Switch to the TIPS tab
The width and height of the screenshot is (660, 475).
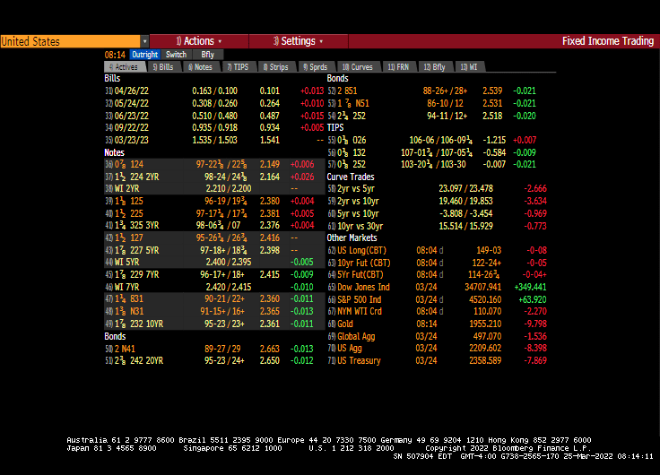click(238, 67)
